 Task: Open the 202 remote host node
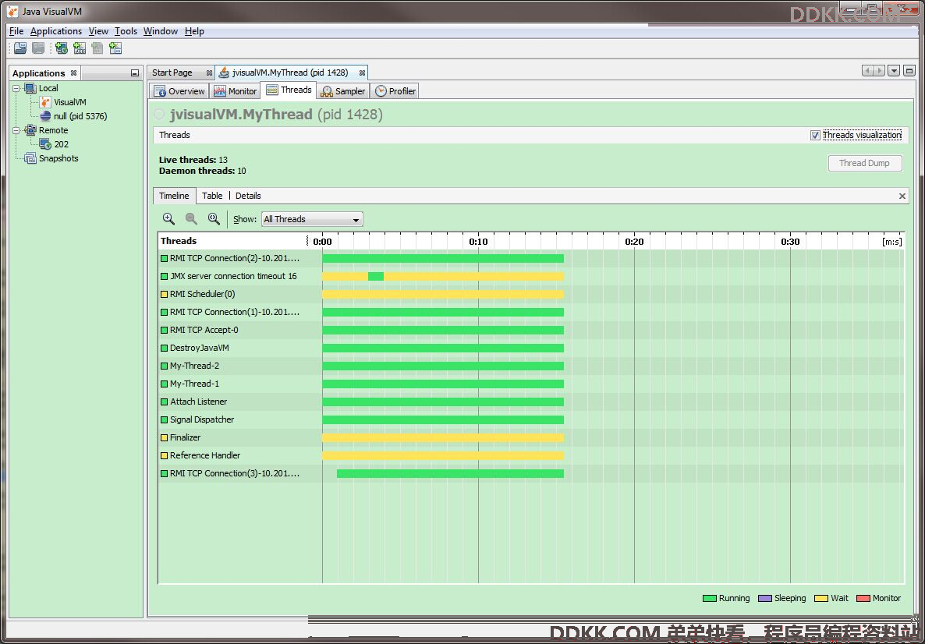point(55,144)
